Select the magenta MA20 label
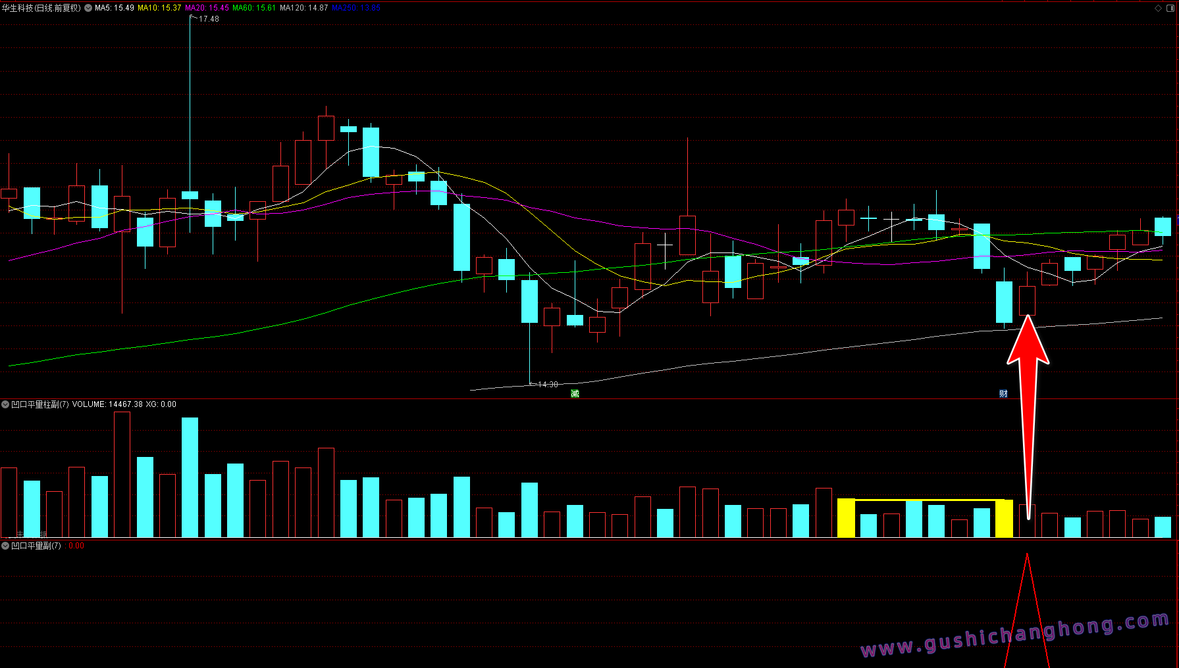1179x668 pixels. 207,8
